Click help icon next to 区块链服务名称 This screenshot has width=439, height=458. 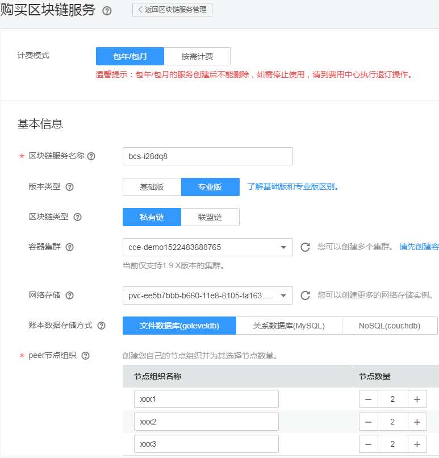[x=91, y=156]
